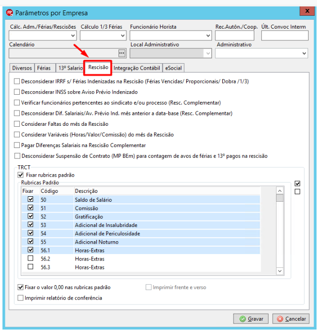Select Gratificação description cell

pos(167,217)
